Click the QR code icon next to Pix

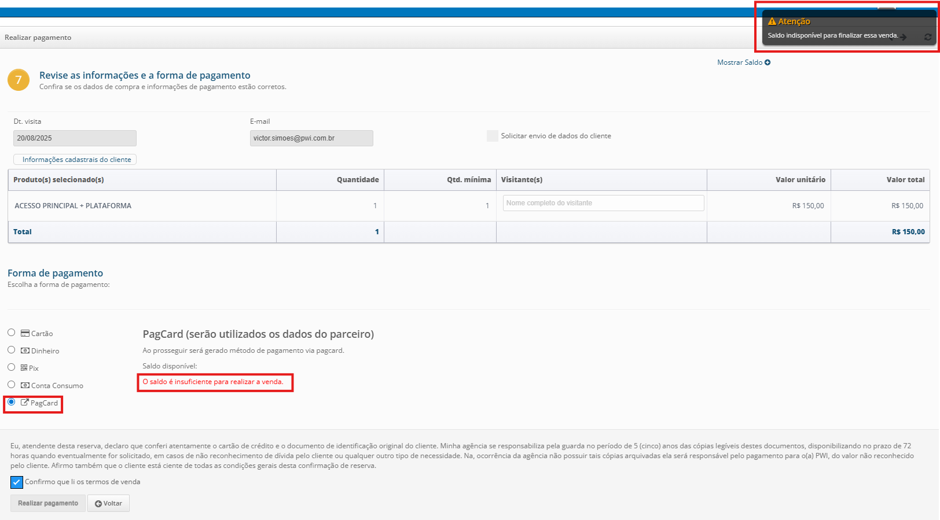click(24, 368)
